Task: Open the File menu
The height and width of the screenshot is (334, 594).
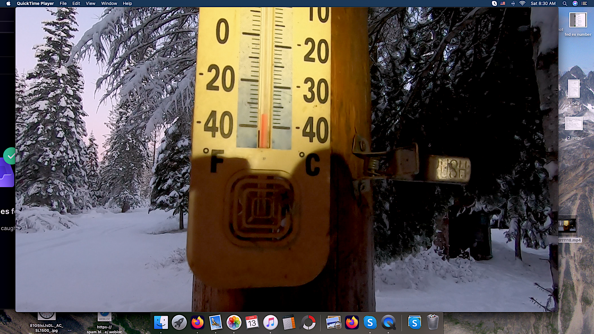Action: point(63,3)
